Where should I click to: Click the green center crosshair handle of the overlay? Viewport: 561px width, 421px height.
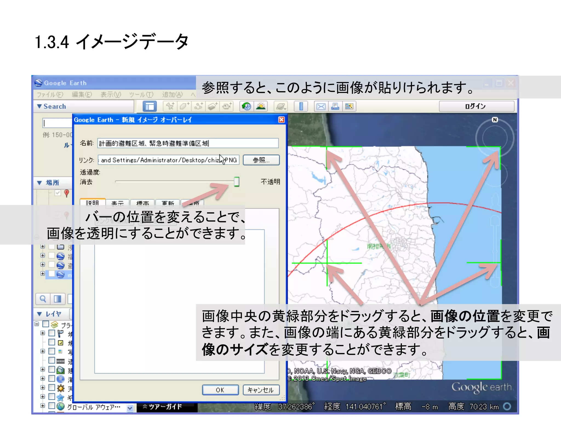tap(327, 263)
